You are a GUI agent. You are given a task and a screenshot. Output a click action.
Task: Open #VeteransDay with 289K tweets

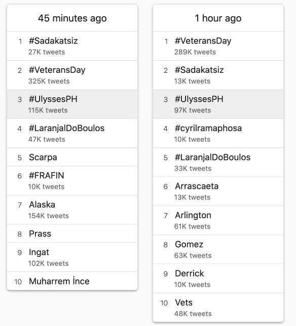click(218, 46)
